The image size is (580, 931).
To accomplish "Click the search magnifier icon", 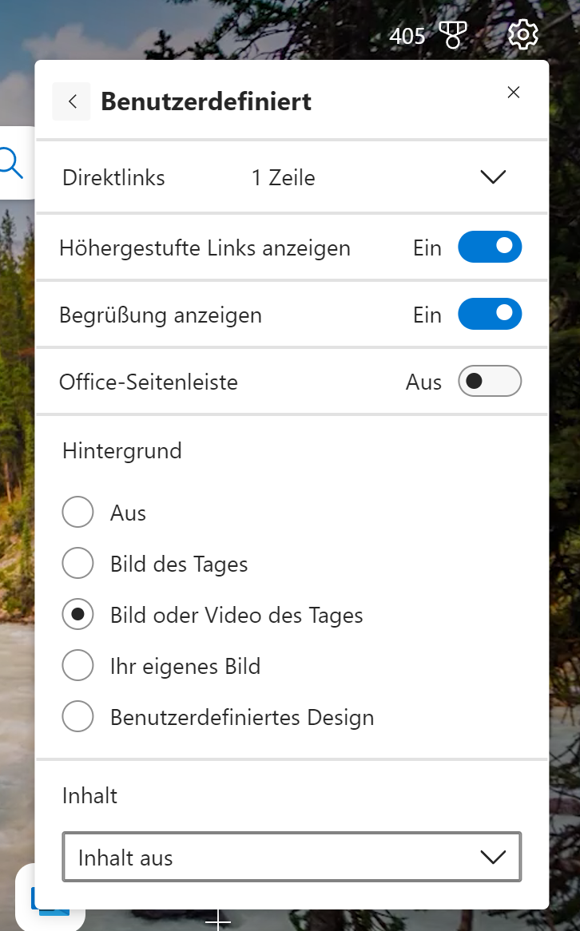I will 10,163.
